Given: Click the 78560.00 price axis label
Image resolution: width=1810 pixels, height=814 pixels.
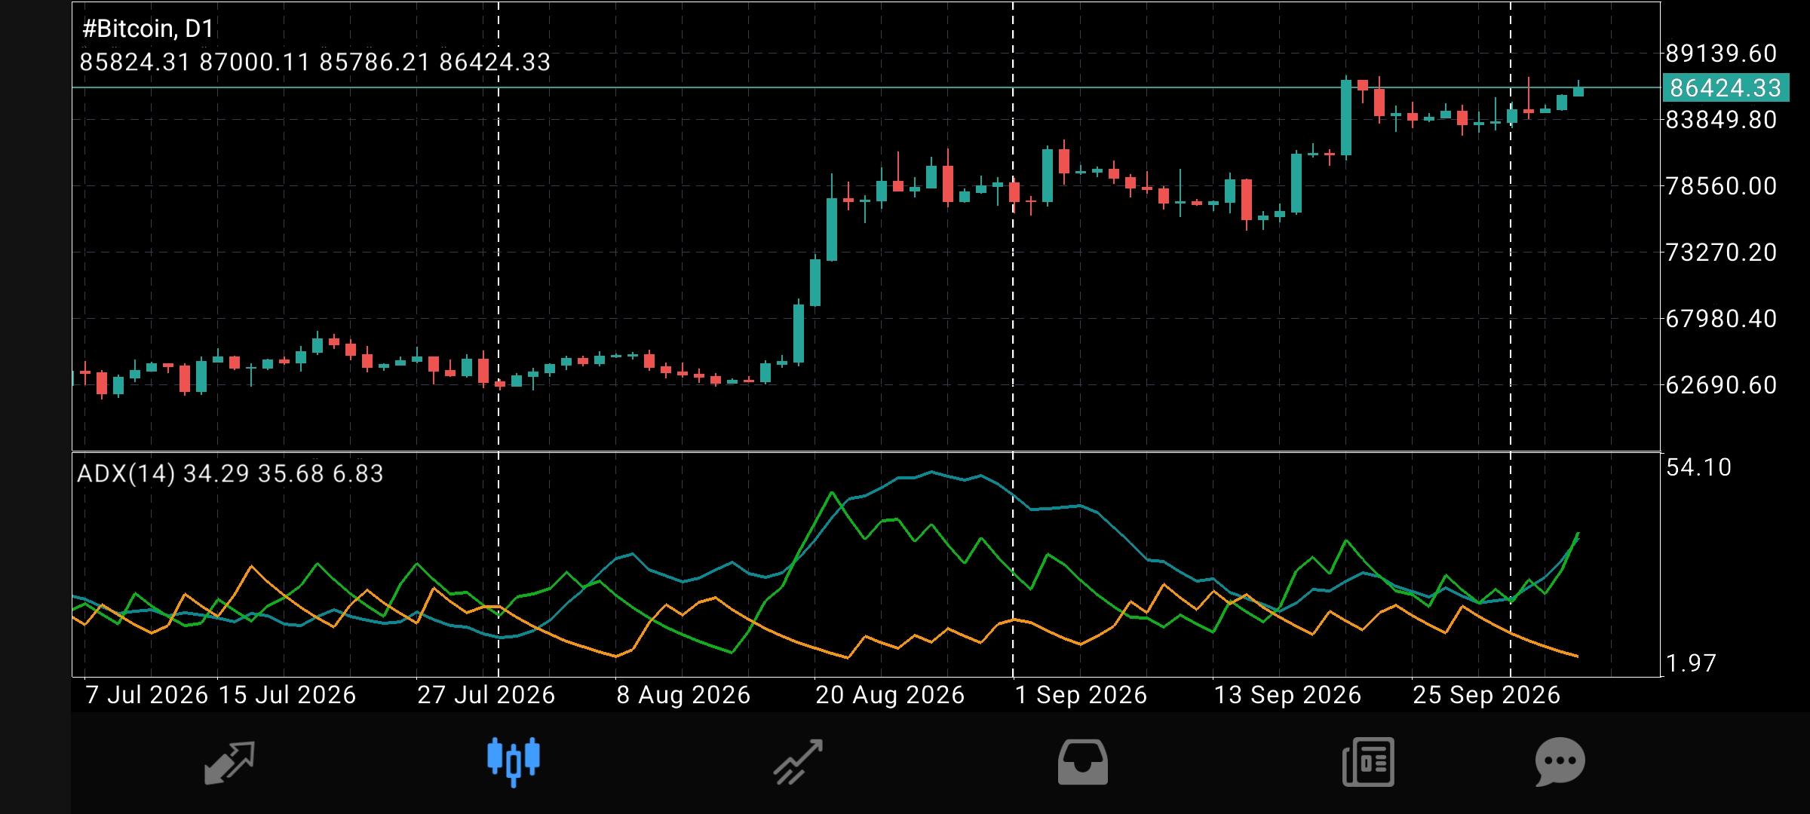Looking at the screenshot, I should point(1722,186).
